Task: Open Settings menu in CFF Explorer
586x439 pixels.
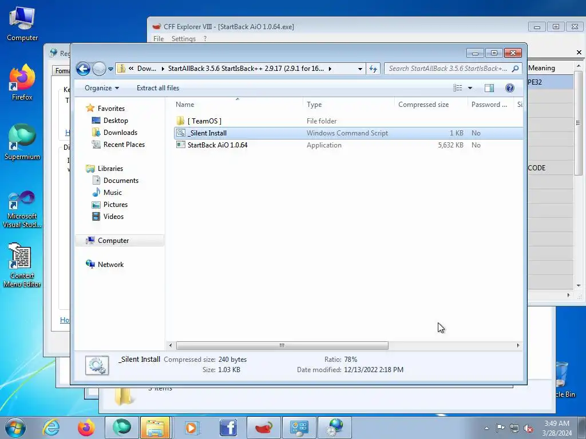Action: tap(184, 38)
